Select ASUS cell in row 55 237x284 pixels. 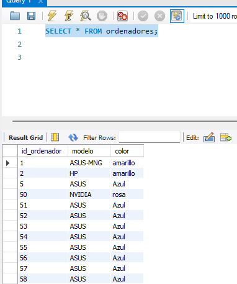click(89, 247)
